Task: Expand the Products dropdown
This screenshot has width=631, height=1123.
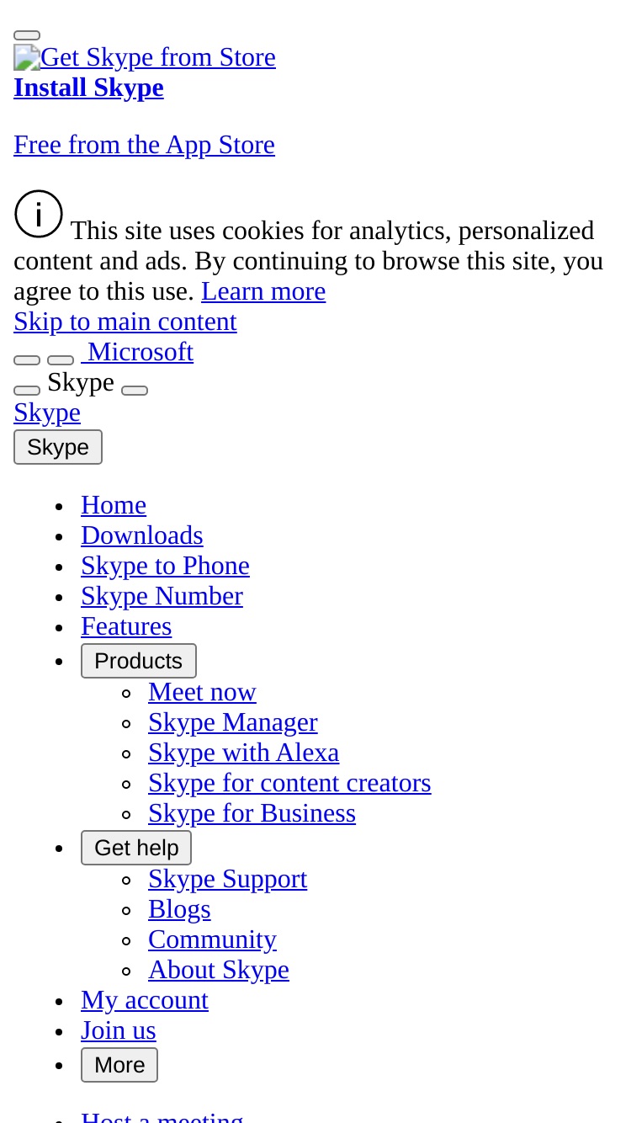Action: (139, 661)
